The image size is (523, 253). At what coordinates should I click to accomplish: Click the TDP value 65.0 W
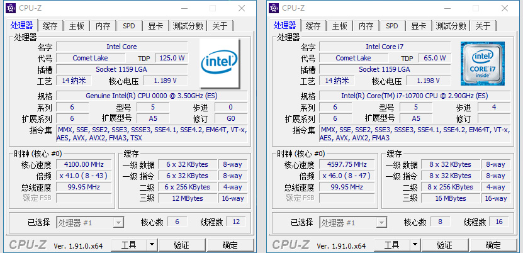pyautogui.click(x=435, y=58)
